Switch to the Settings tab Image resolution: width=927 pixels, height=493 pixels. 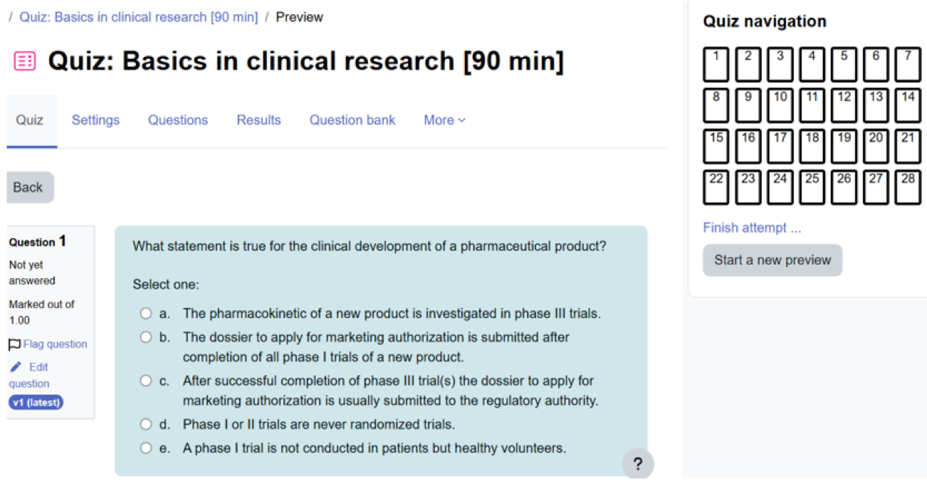coord(95,120)
